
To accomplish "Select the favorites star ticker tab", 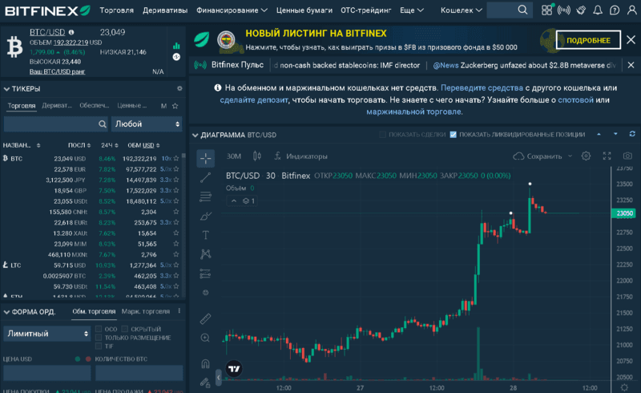I will point(175,106).
